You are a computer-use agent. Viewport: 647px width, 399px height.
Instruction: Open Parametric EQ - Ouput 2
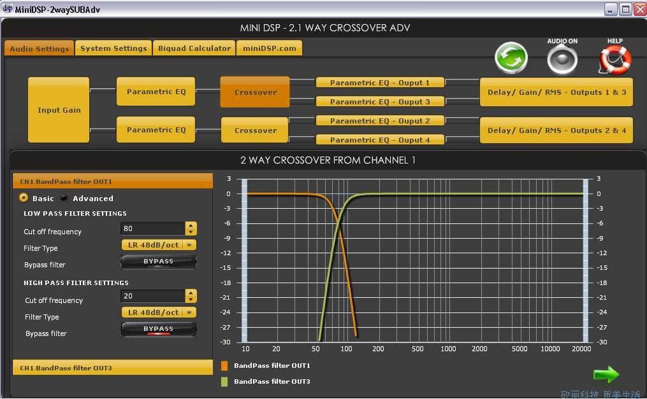click(x=380, y=121)
